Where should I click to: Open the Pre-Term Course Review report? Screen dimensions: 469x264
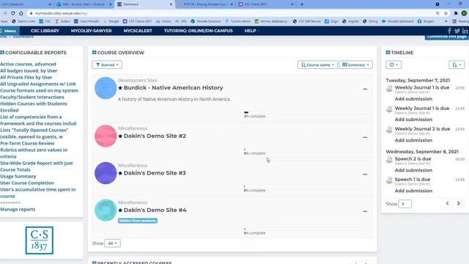(x=27, y=143)
